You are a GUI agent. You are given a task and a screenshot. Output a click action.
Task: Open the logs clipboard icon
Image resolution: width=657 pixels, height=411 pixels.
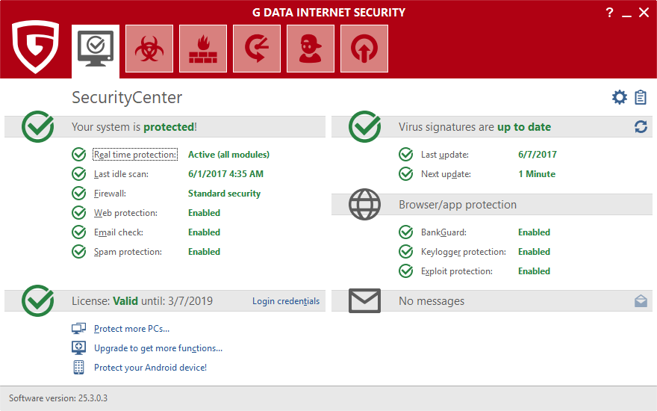coord(641,97)
